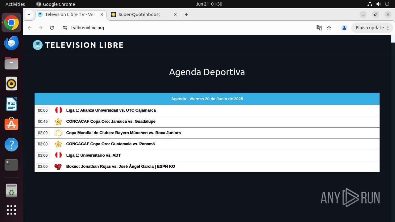This screenshot has height=222, width=395.
Task: Open the clock showing Jun 21 01:30
Action: pyautogui.click(x=209, y=4)
